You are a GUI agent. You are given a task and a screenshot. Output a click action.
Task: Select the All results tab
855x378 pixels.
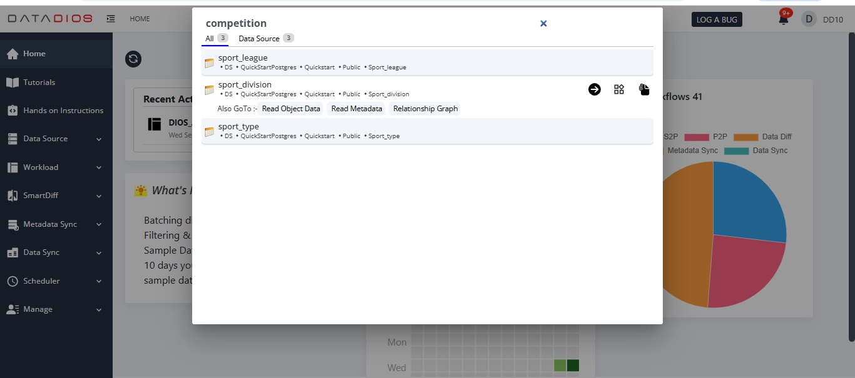tap(210, 38)
